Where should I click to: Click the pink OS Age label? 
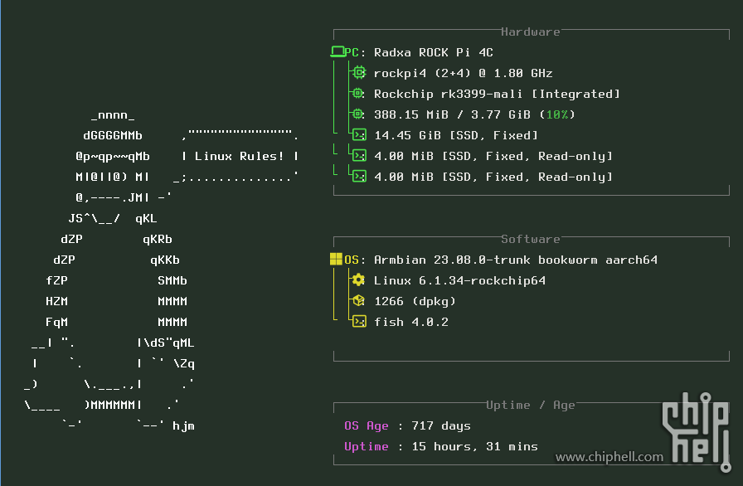click(x=367, y=425)
